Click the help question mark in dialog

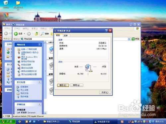(x=106, y=30)
